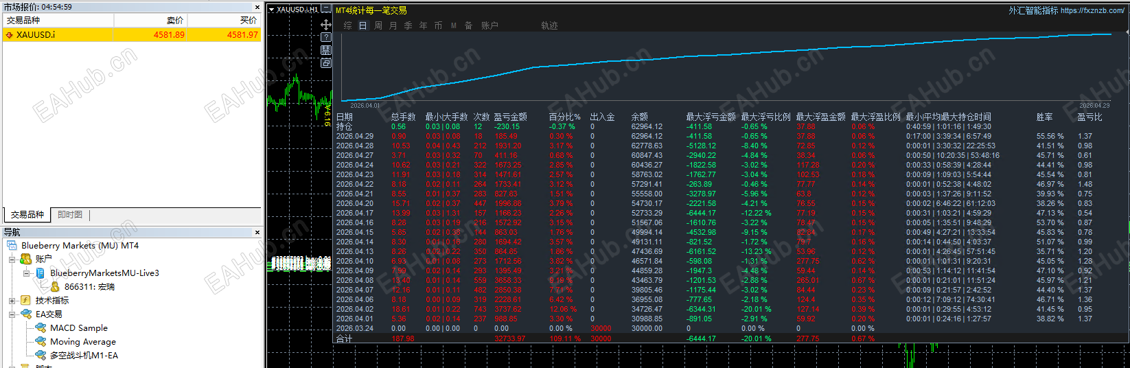The width and height of the screenshot is (1130, 368).
Task: Click the Moving Average expert icon
Action: point(41,341)
